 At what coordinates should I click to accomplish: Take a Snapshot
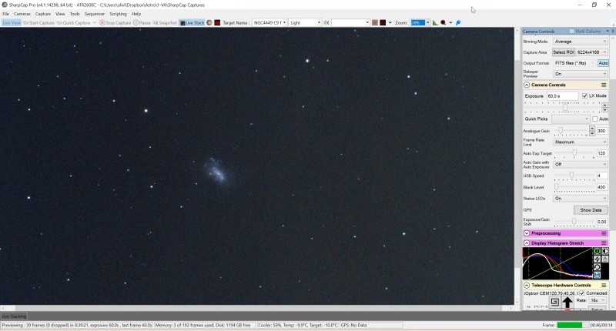165,23
